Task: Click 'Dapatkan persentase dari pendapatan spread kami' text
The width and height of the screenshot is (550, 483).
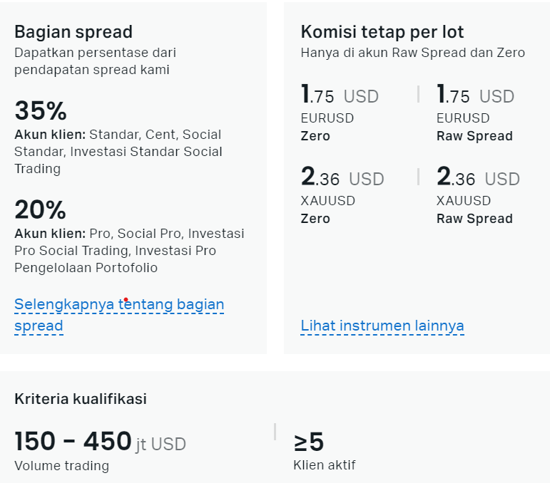Action: (x=95, y=61)
